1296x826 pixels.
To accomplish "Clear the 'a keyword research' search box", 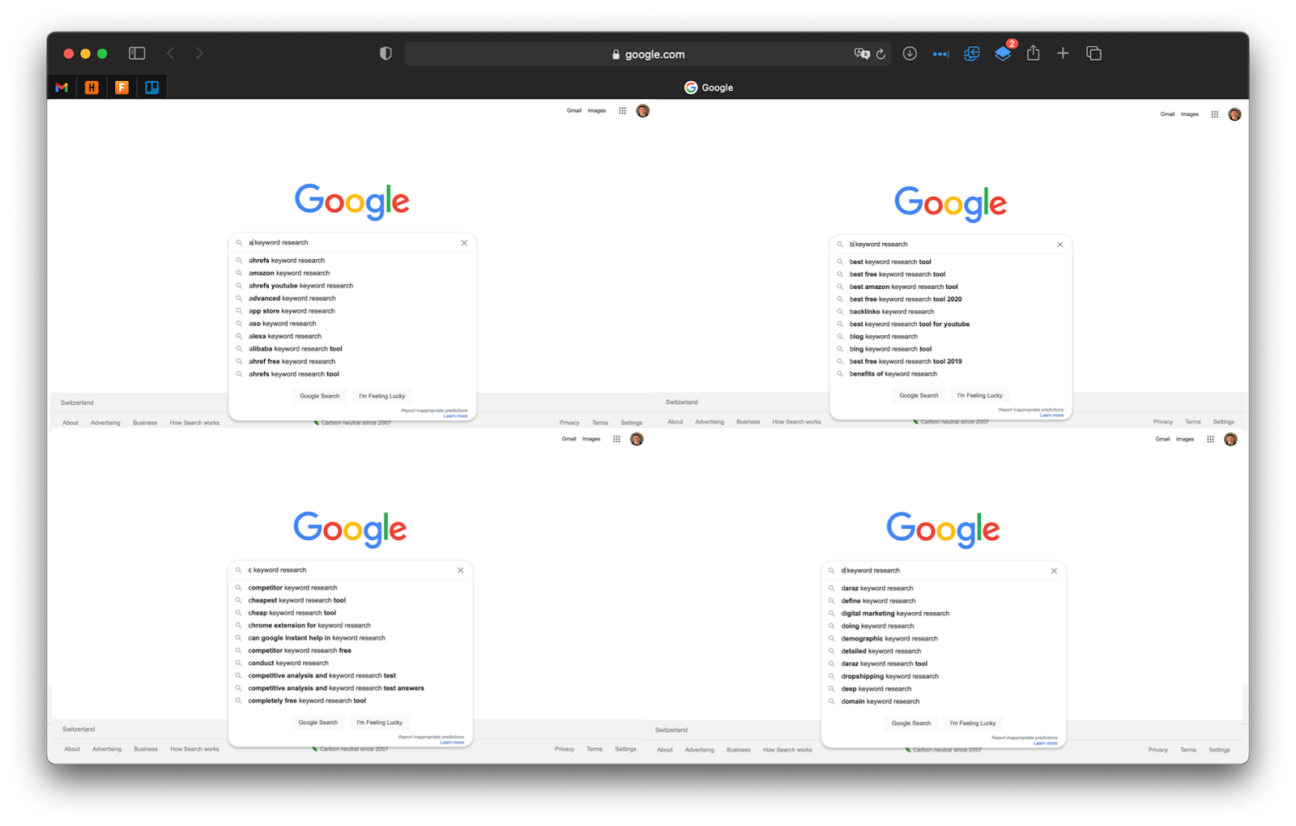I will pos(464,243).
